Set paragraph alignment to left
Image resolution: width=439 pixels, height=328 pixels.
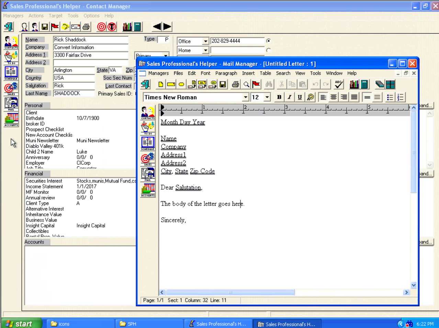[x=323, y=97]
